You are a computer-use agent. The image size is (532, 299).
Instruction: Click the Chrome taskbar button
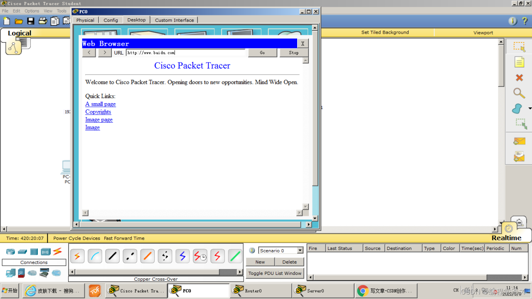point(386,291)
